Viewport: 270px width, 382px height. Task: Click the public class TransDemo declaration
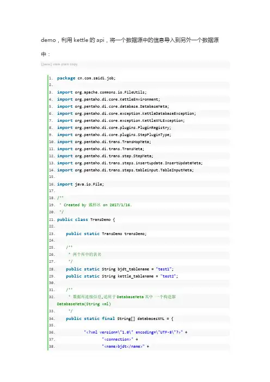pos(86,219)
